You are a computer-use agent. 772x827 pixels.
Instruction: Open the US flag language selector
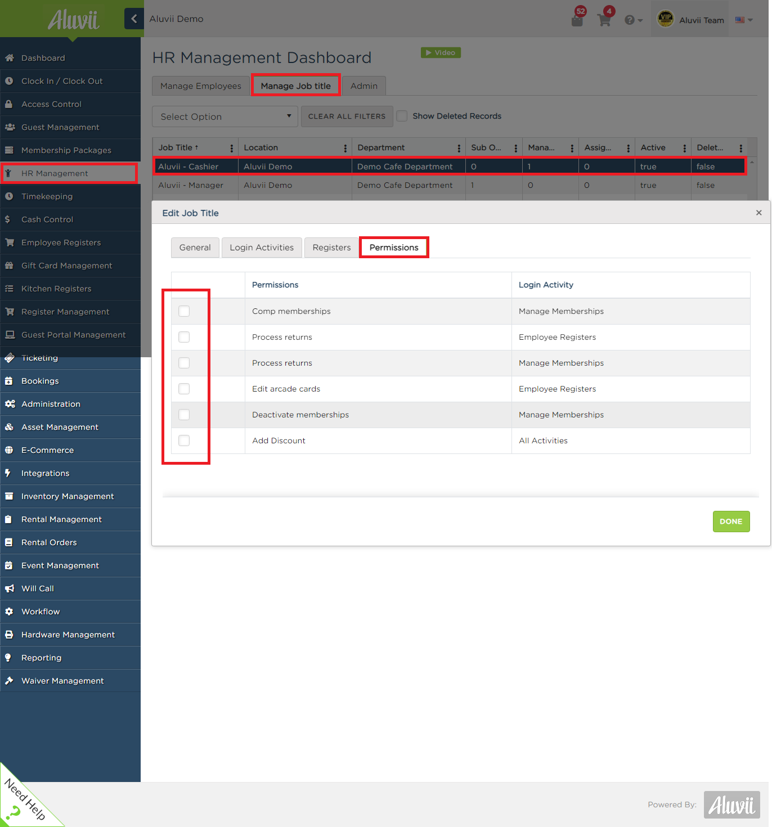click(744, 20)
